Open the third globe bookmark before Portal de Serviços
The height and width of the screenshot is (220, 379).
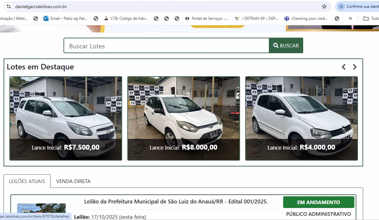[x=177, y=18]
